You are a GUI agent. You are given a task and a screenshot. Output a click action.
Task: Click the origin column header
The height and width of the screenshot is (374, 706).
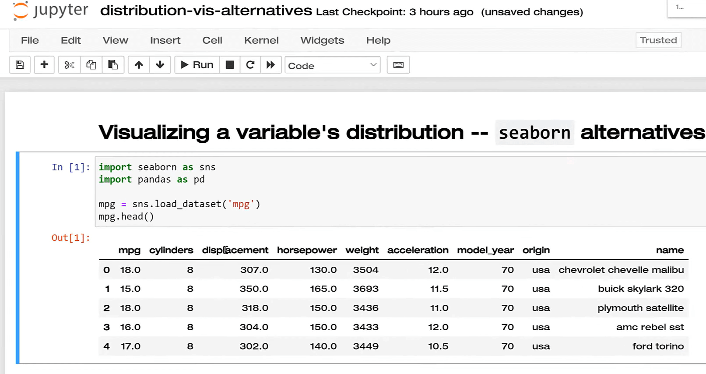coord(536,250)
